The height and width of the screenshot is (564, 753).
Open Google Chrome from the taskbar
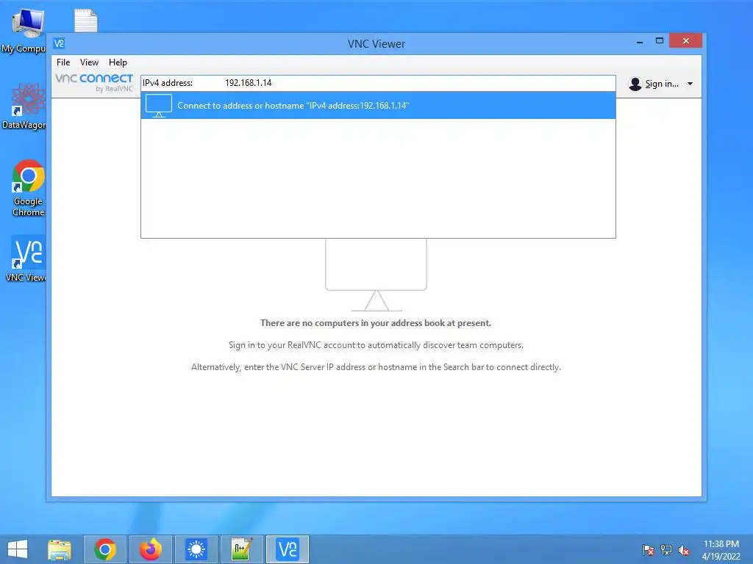pyautogui.click(x=105, y=549)
